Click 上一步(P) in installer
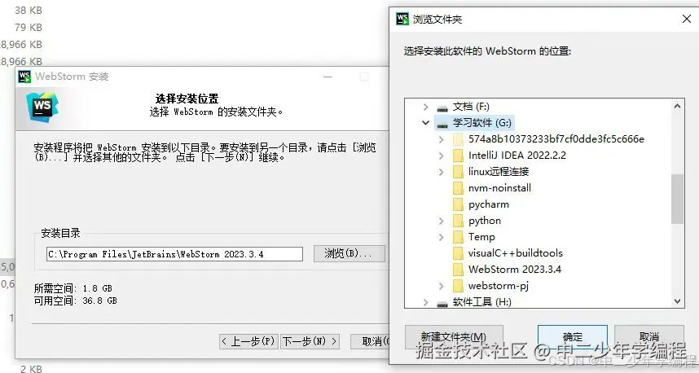 [x=248, y=342]
